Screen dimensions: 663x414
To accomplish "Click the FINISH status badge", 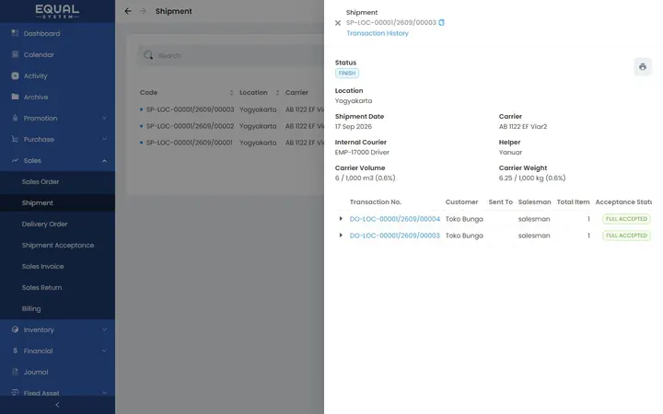I will point(347,73).
